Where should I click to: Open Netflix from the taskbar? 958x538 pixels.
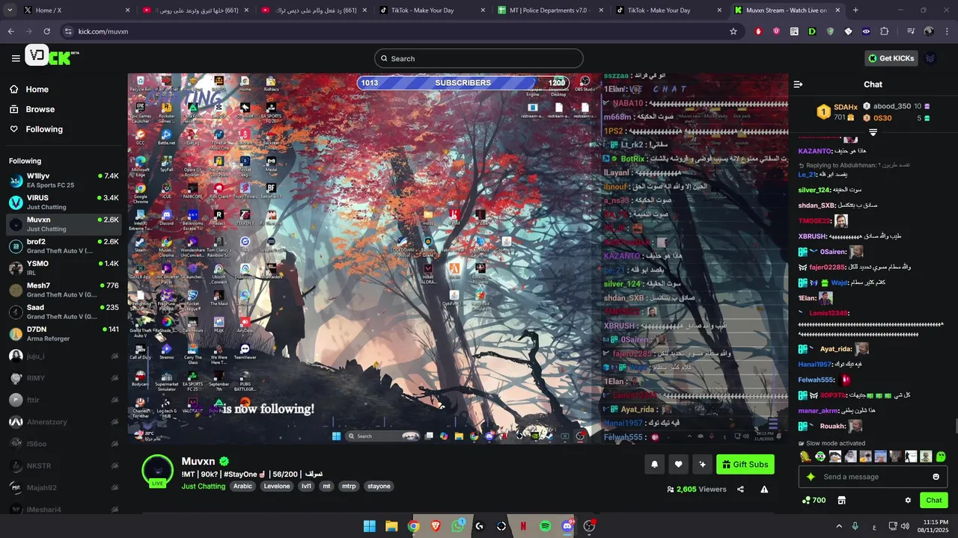click(523, 526)
